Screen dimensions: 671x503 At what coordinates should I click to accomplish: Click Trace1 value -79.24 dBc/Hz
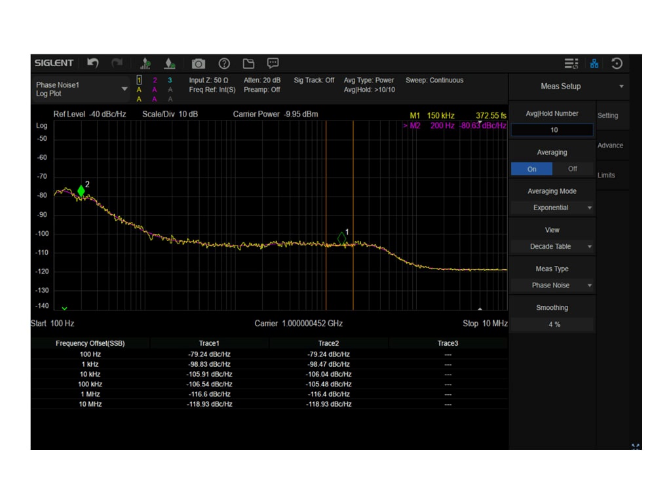click(209, 354)
